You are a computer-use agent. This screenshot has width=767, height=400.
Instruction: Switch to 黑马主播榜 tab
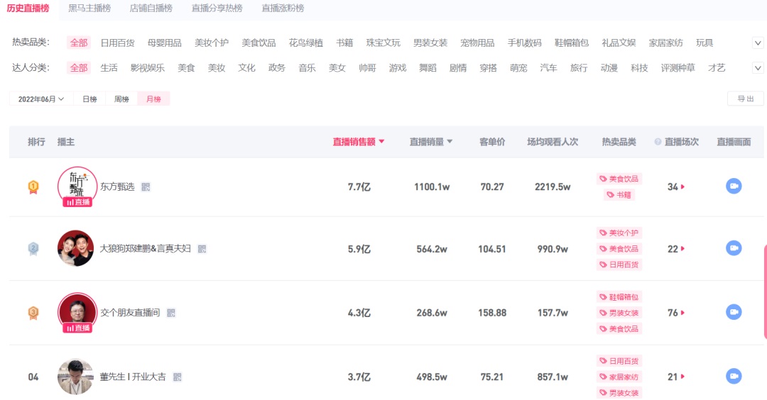coord(89,9)
